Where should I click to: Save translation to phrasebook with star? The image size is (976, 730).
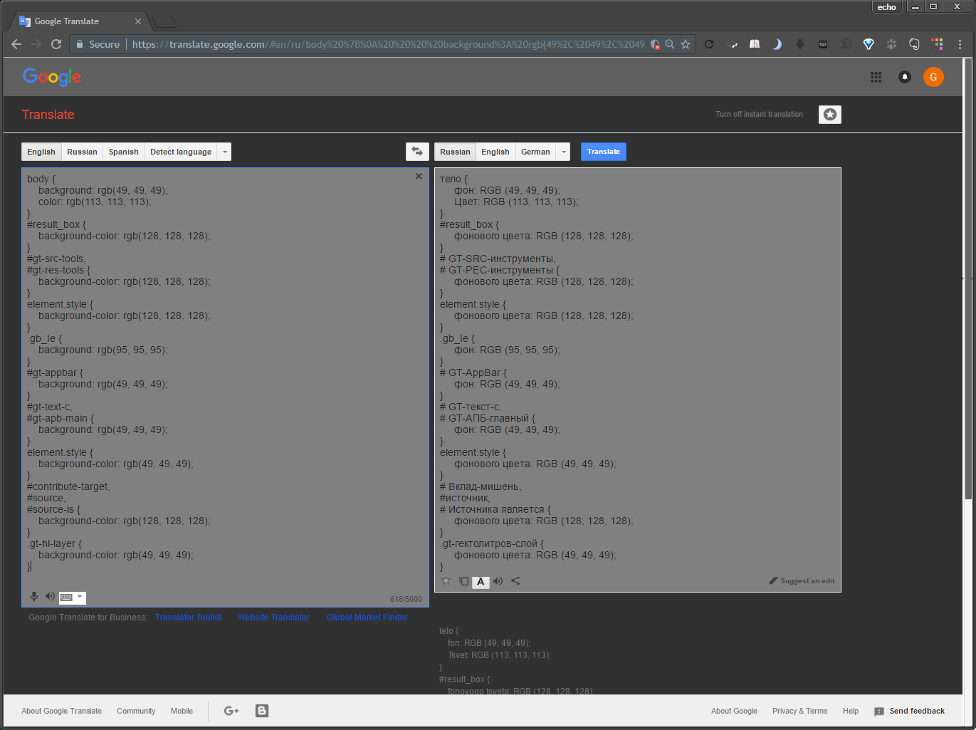click(446, 581)
